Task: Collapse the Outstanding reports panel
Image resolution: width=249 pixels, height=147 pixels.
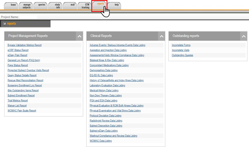Action: click(x=244, y=36)
